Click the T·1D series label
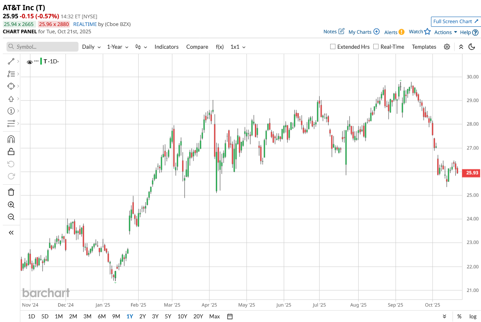 pyautogui.click(x=51, y=61)
